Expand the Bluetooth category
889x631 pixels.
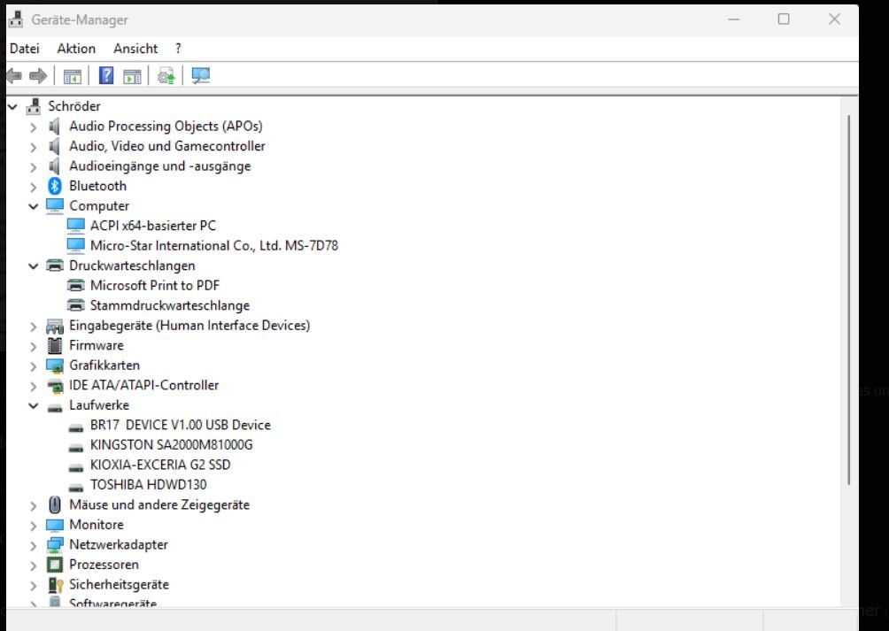[x=34, y=187]
